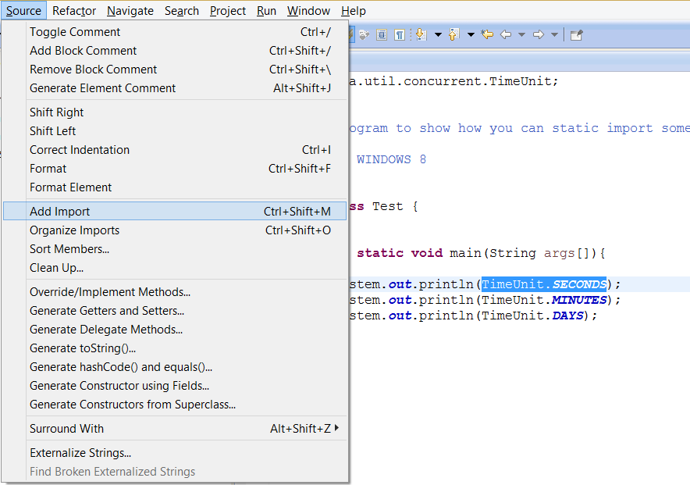The image size is (690, 485).
Task: Click the Pin Editor icon
Action: 577,35
